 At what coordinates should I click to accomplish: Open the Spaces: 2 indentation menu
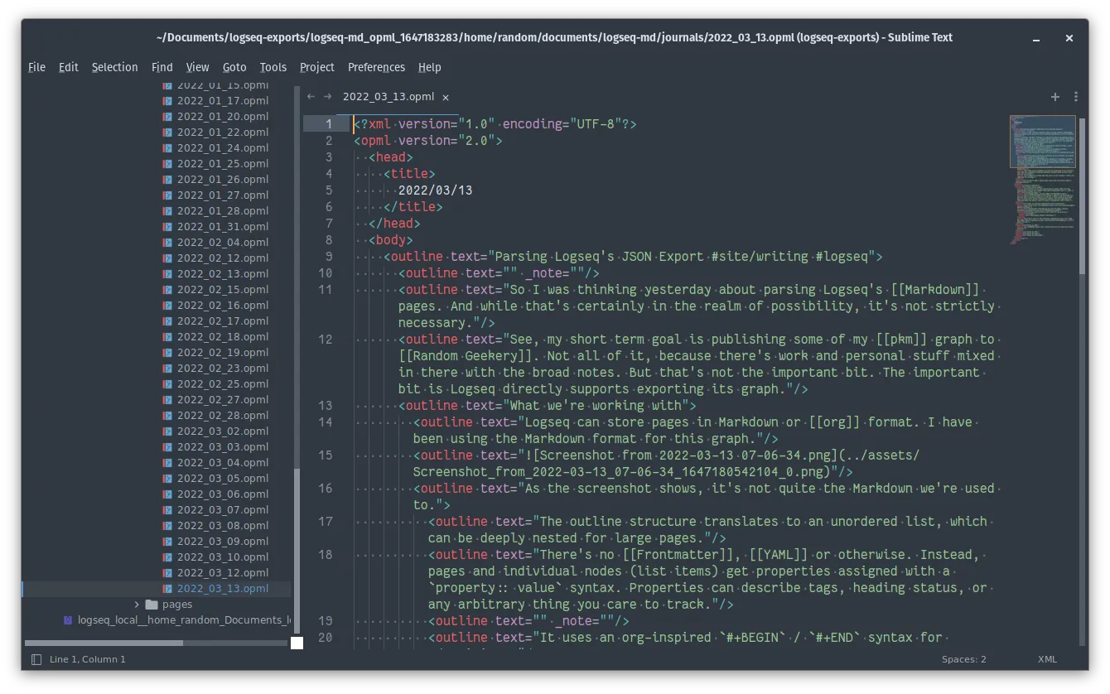[x=963, y=659]
